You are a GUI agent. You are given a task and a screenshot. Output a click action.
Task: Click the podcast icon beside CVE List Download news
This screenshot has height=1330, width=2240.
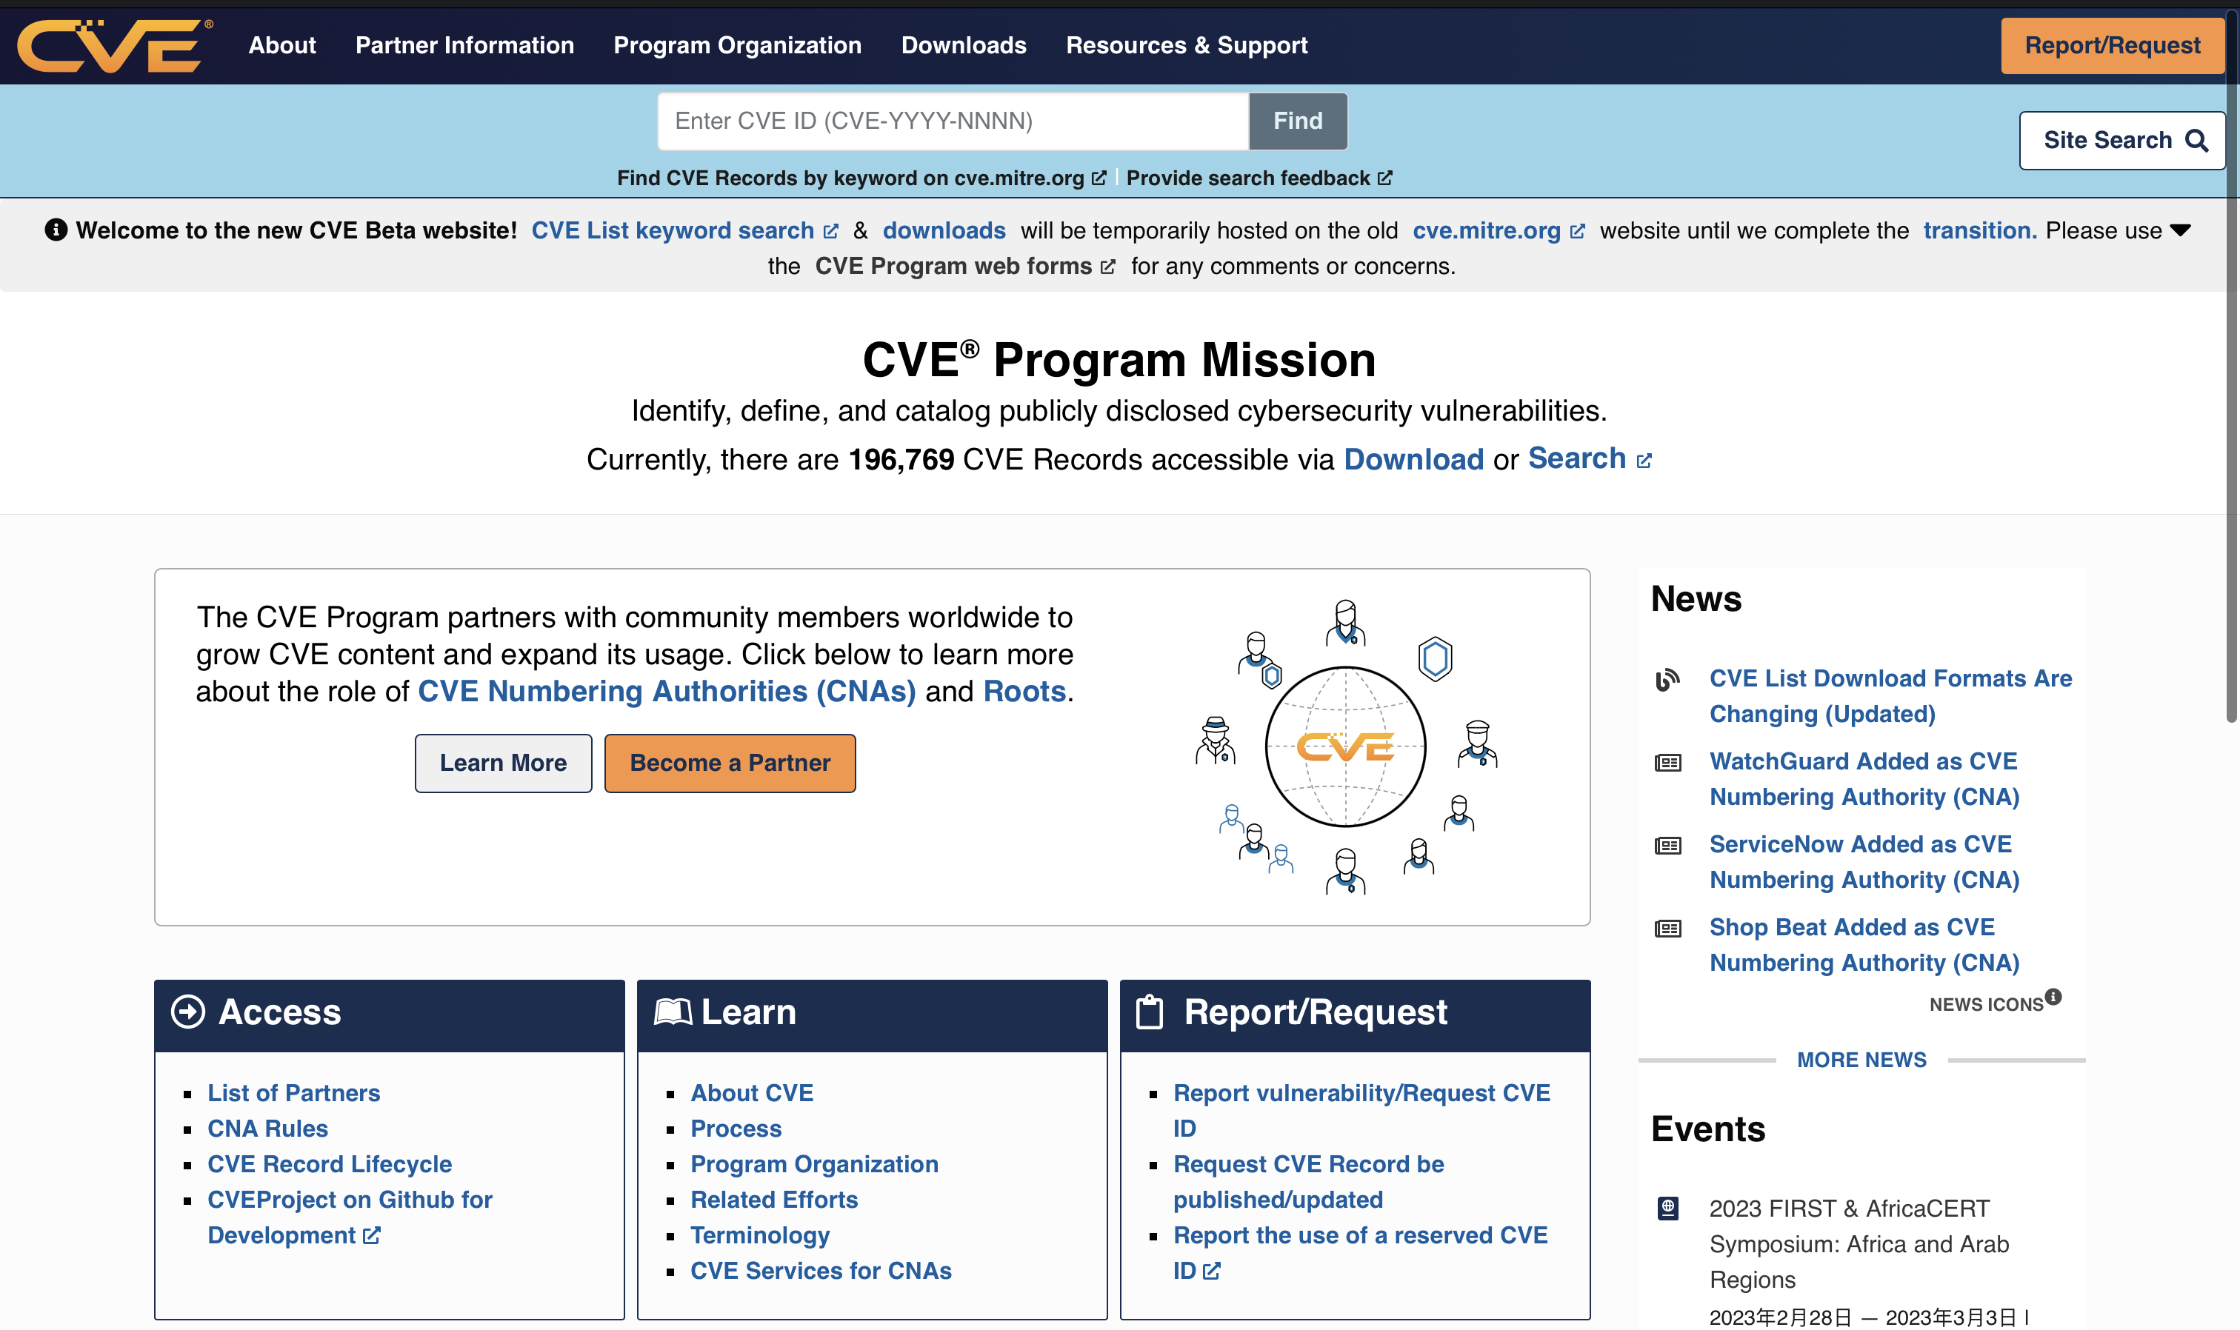point(1667,679)
